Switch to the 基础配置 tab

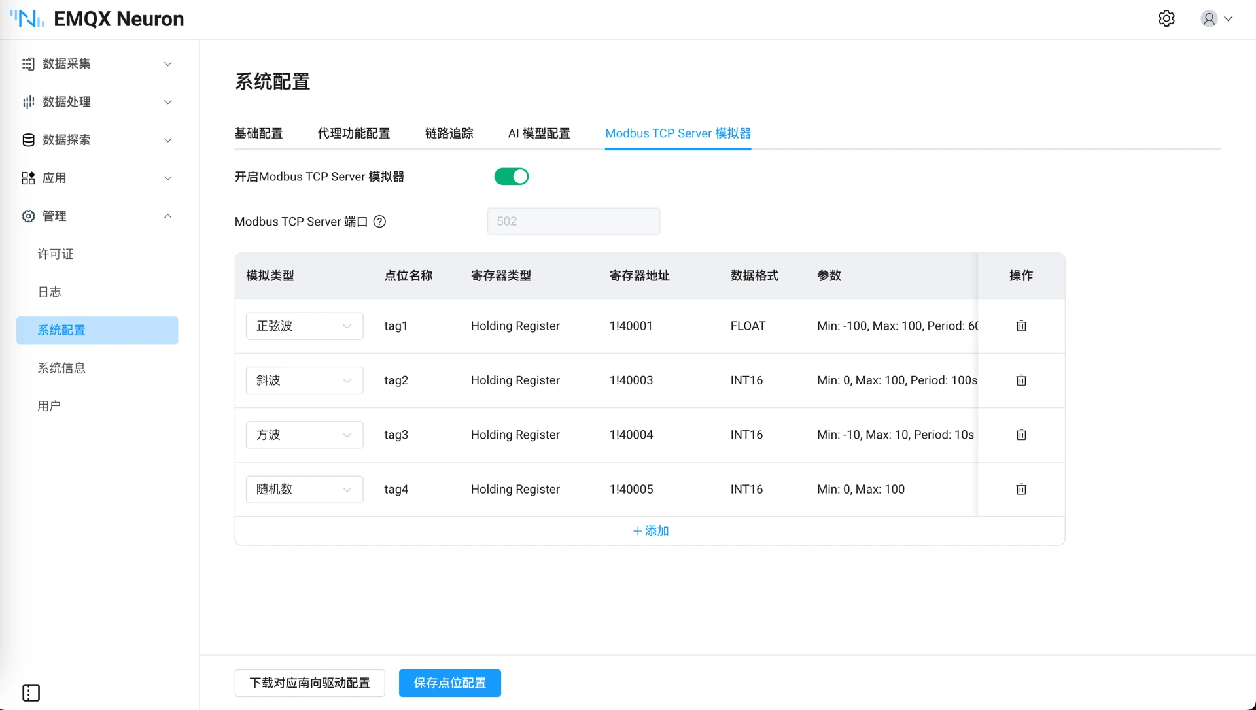click(258, 133)
